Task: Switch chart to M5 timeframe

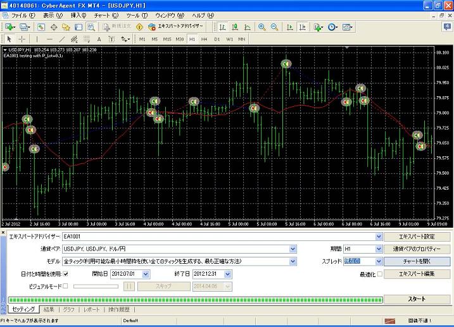Action: (154, 39)
